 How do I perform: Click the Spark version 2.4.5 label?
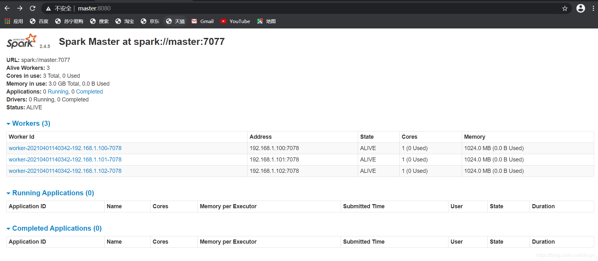click(45, 46)
